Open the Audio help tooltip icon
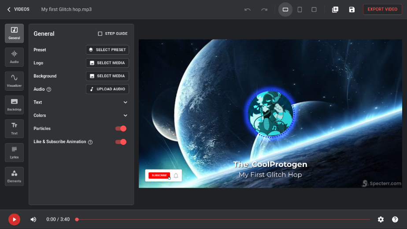 click(x=49, y=89)
